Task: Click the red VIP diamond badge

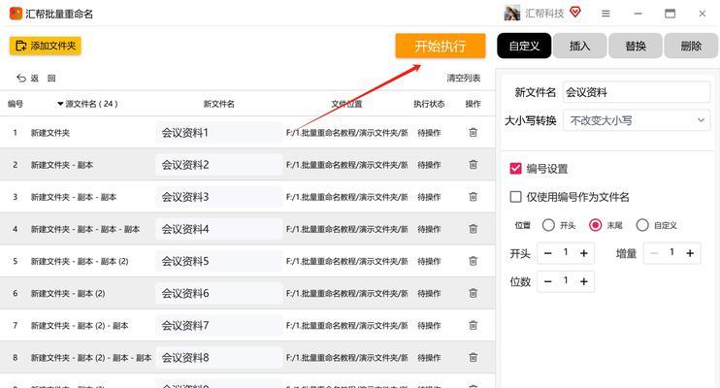Action: [x=574, y=12]
